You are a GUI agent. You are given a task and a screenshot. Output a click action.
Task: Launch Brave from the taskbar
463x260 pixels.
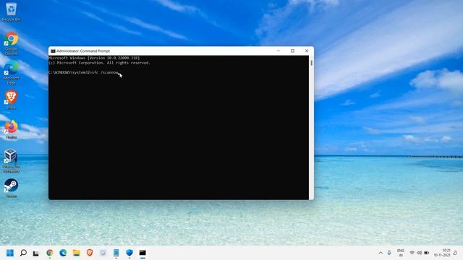(90, 253)
